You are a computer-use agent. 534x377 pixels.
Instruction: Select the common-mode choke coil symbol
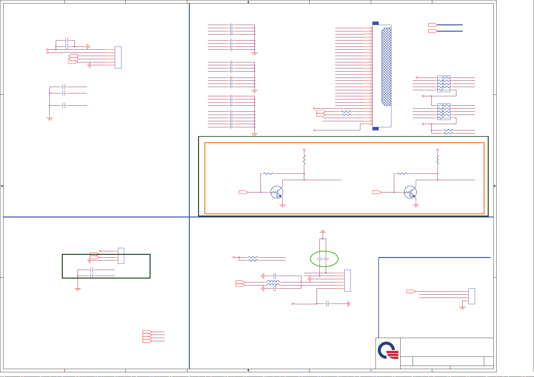pos(273,284)
